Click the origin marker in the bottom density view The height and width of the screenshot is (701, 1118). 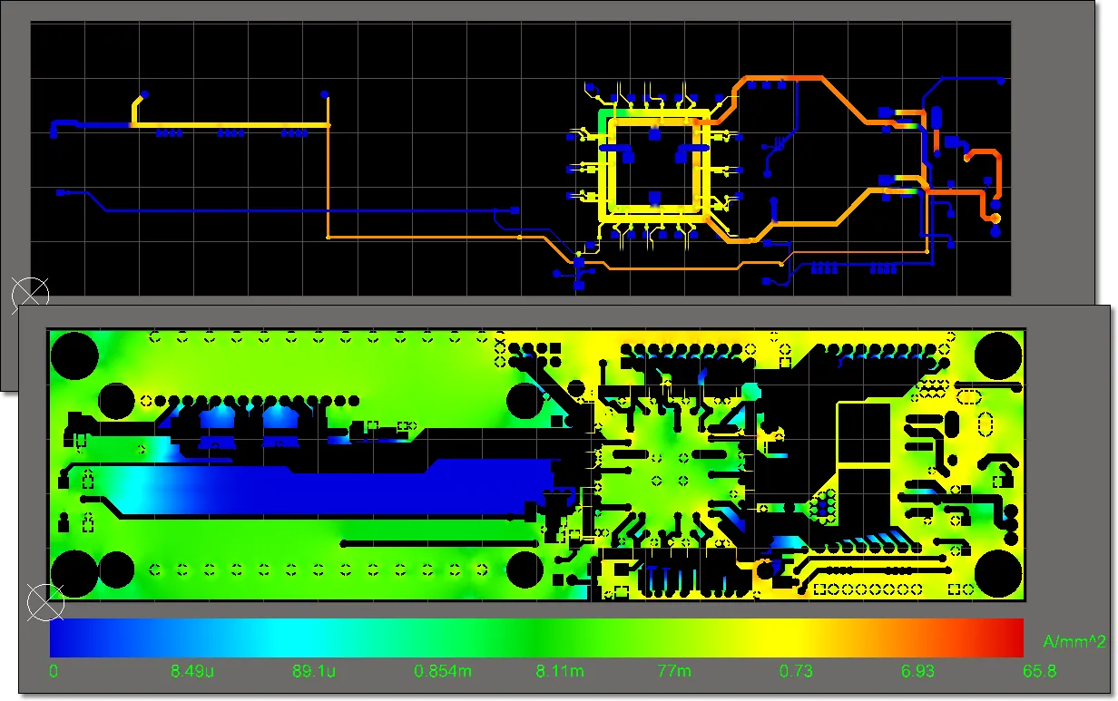click(x=45, y=601)
